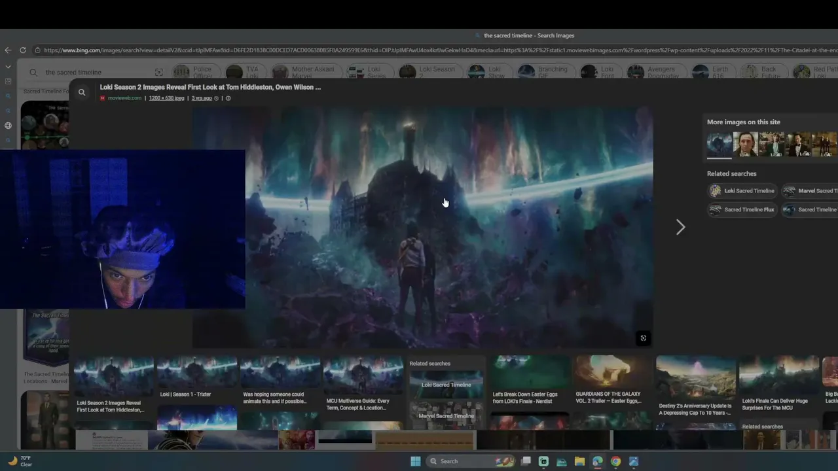Click the info icon after the date

[x=228, y=98]
